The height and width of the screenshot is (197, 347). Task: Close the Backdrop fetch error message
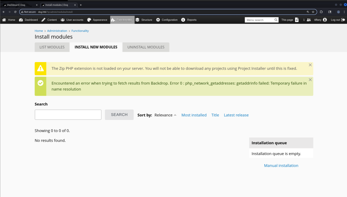coord(310,80)
